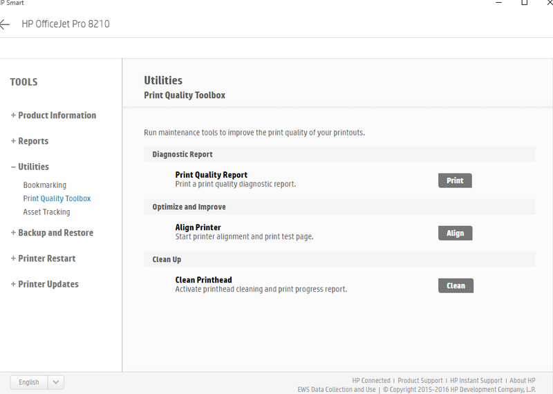Click the back arrow icon
The image size is (553, 394).
pos(5,24)
